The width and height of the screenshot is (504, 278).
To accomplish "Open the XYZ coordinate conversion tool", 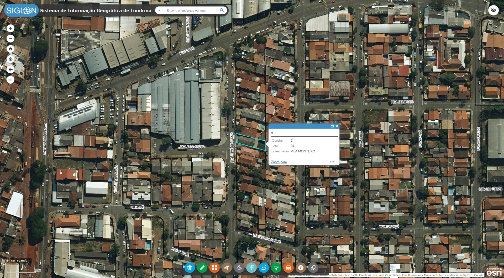I will pyautogui.click(x=264, y=268).
